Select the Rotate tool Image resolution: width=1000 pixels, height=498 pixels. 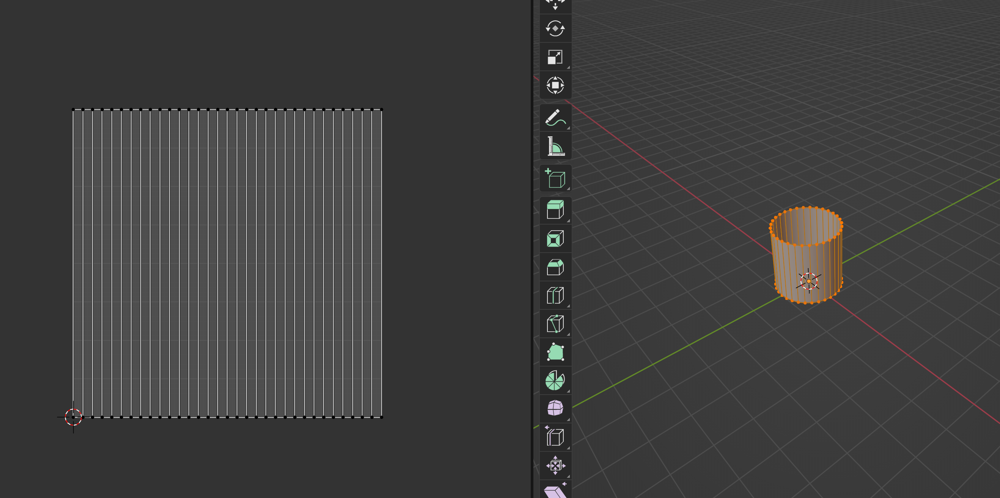point(555,29)
